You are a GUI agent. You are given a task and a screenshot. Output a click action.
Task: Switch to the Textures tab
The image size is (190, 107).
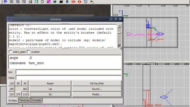pos(24,100)
